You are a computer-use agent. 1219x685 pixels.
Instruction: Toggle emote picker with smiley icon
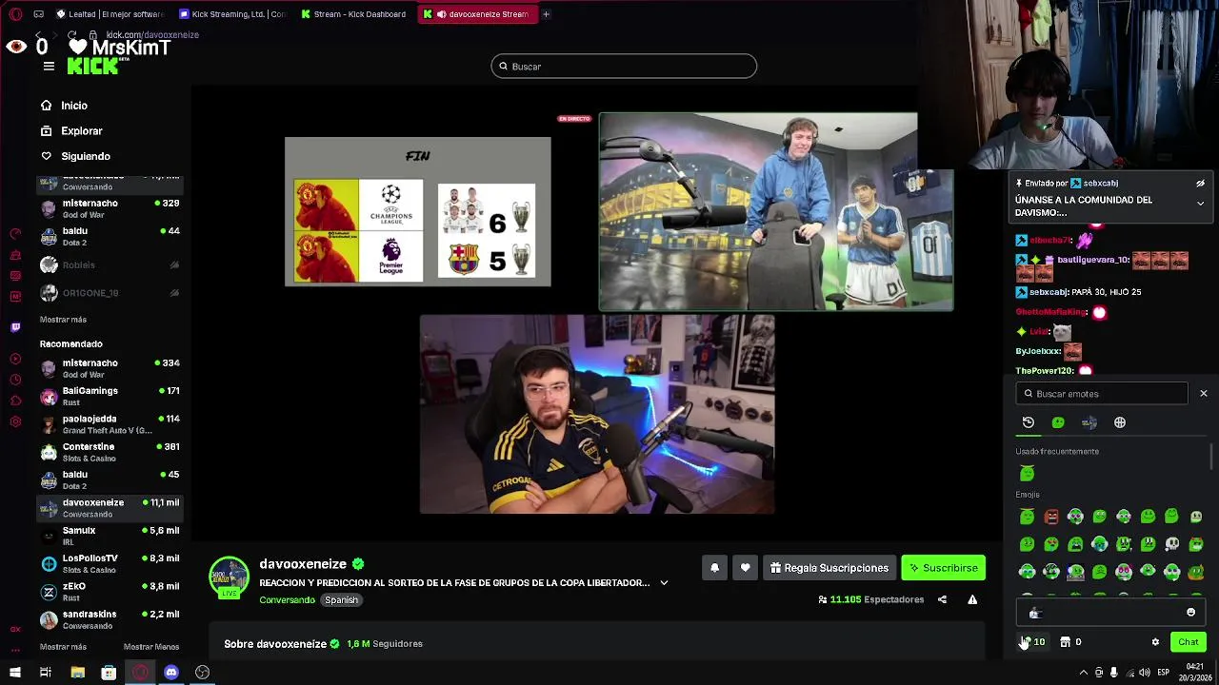pos(1190,613)
